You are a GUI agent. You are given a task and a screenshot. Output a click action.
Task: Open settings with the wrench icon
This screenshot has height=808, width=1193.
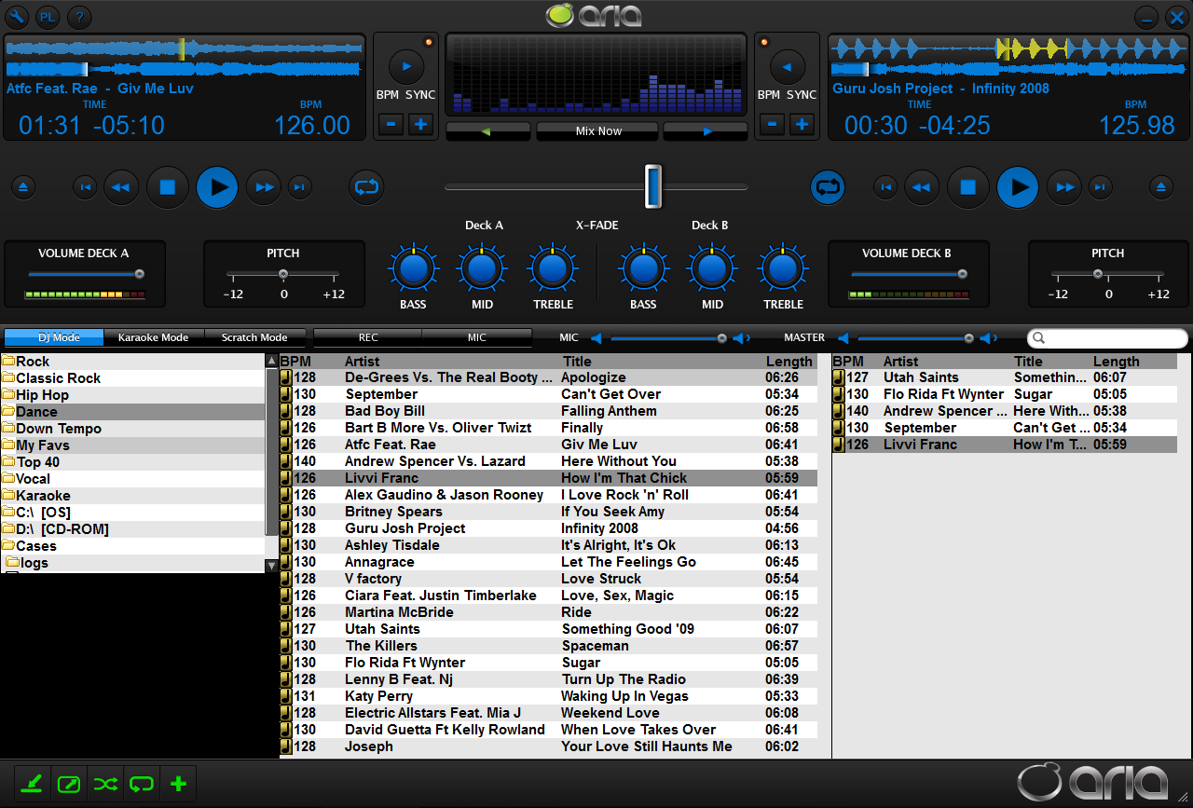[17, 16]
